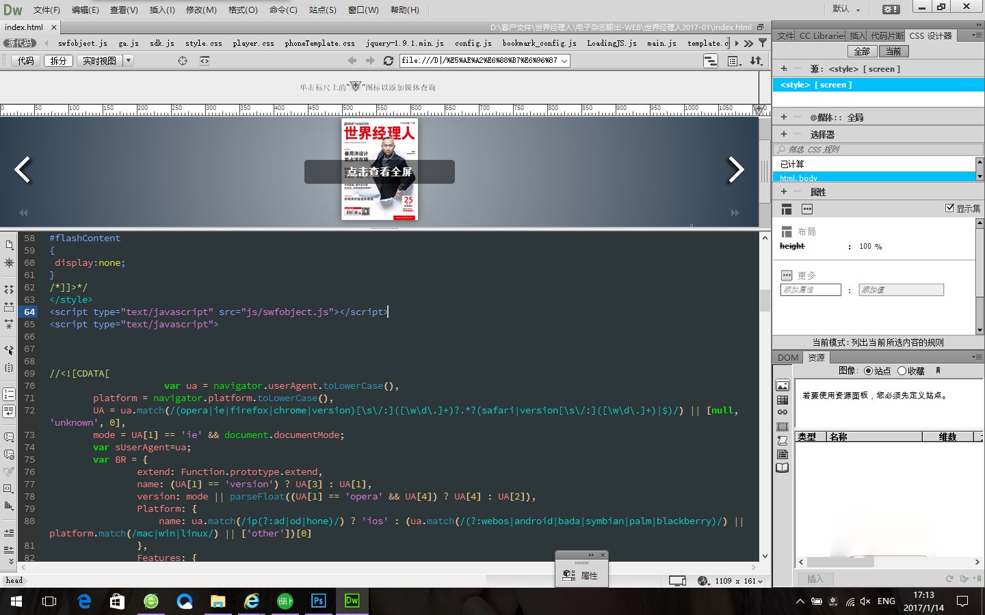
Task: Click the 添加属性 input field
Action: tap(811, 290)
